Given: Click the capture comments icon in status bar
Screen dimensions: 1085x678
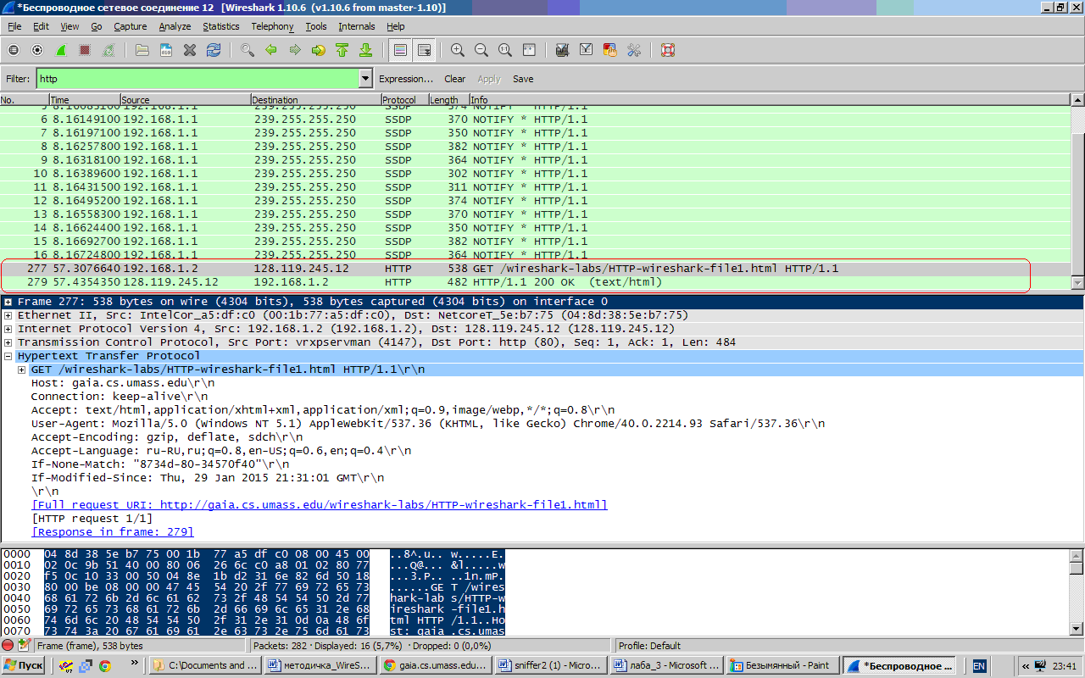Looking at the screenshot, I should [25, 645].
